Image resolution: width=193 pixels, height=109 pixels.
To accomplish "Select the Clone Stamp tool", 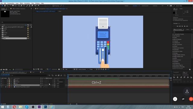I will click(x=30, y=6).
